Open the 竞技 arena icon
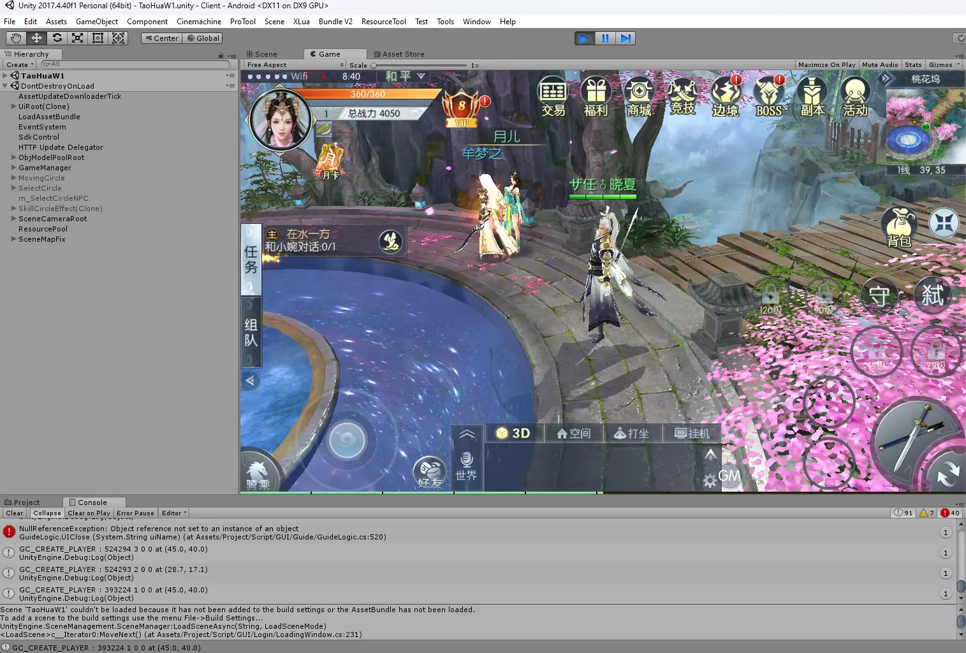The width and height of the screenshot is (966, 653). 682,96
